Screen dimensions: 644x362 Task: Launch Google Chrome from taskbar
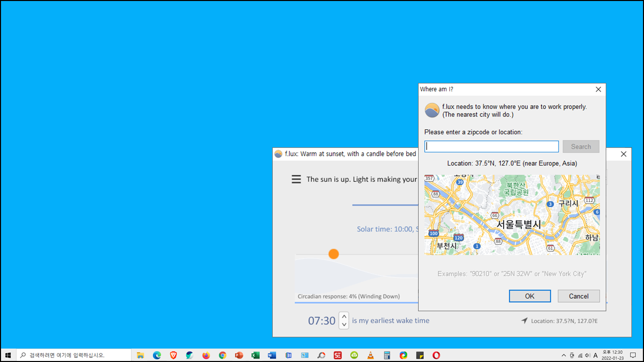222,355
